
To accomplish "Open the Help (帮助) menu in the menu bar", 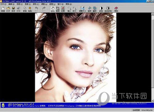I will (69, 4).
